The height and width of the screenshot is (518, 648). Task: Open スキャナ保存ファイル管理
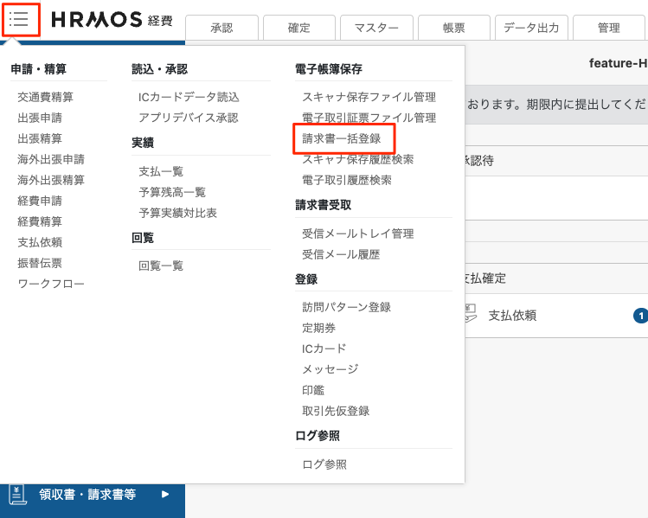pyautogui.click(x=369, y=97)
